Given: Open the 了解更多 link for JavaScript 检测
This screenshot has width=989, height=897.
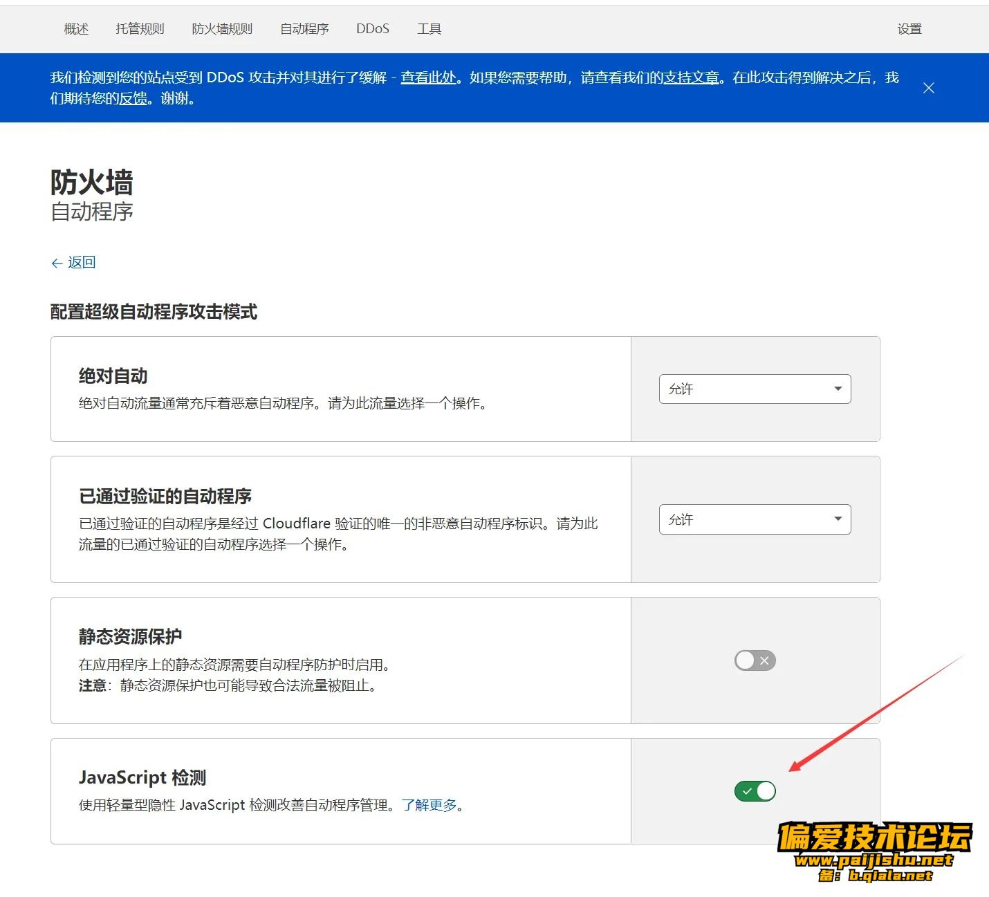Looking at the screenshot, I should coord(429,805).
